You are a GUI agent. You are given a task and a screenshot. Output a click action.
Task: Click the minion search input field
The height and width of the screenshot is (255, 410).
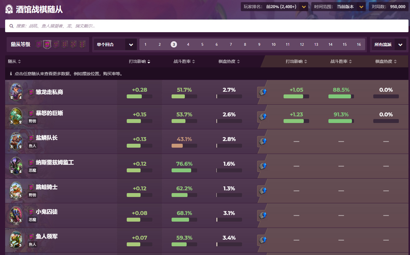(x=206, y=26)
